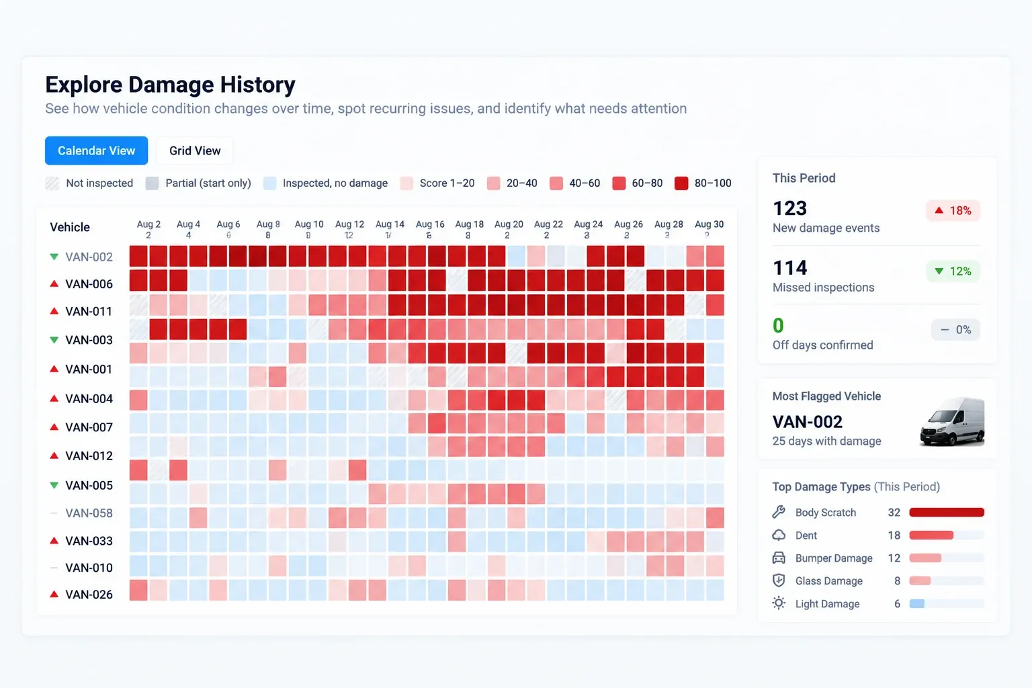The height and width of the screenshot is (688, 1032).
Task: Click the Bumper Damage progress bar
Action: (947, 558)
